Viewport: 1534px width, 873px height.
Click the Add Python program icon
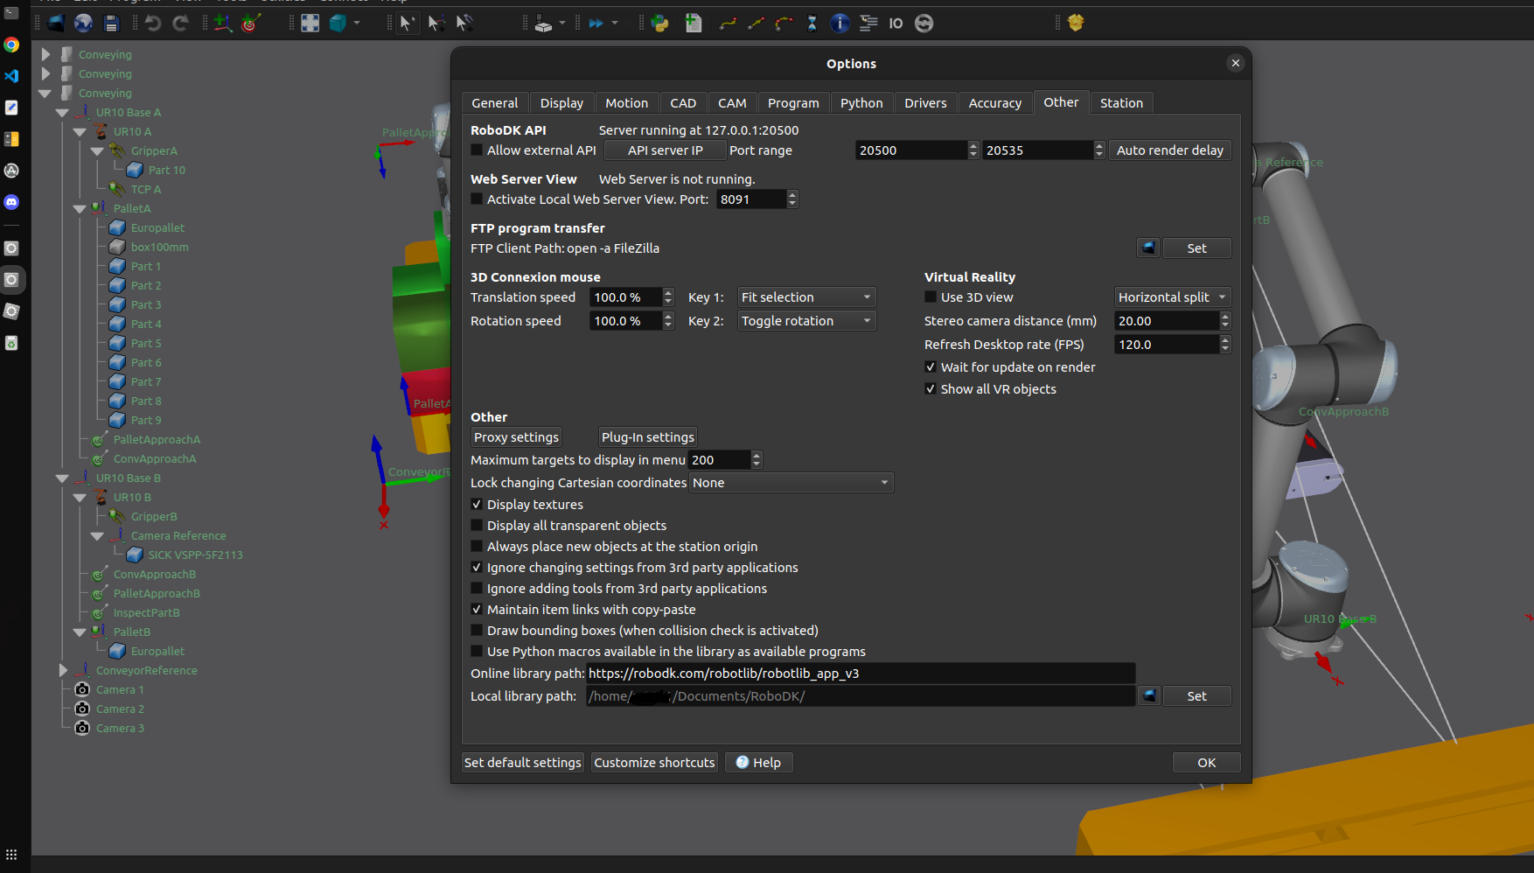click(660, 24)
